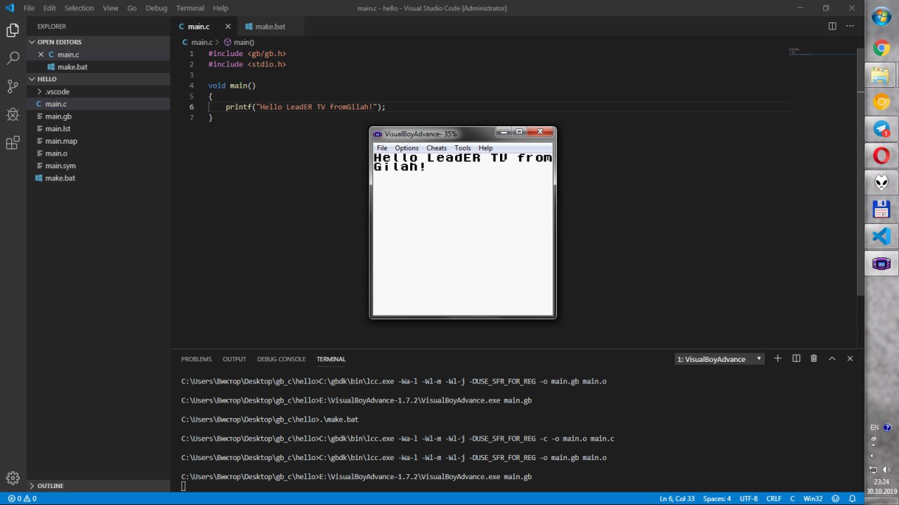The height and width of the screenshot is (505, 899).
Task: Open the Debug menu in VS Code
Action: point(157,8)
